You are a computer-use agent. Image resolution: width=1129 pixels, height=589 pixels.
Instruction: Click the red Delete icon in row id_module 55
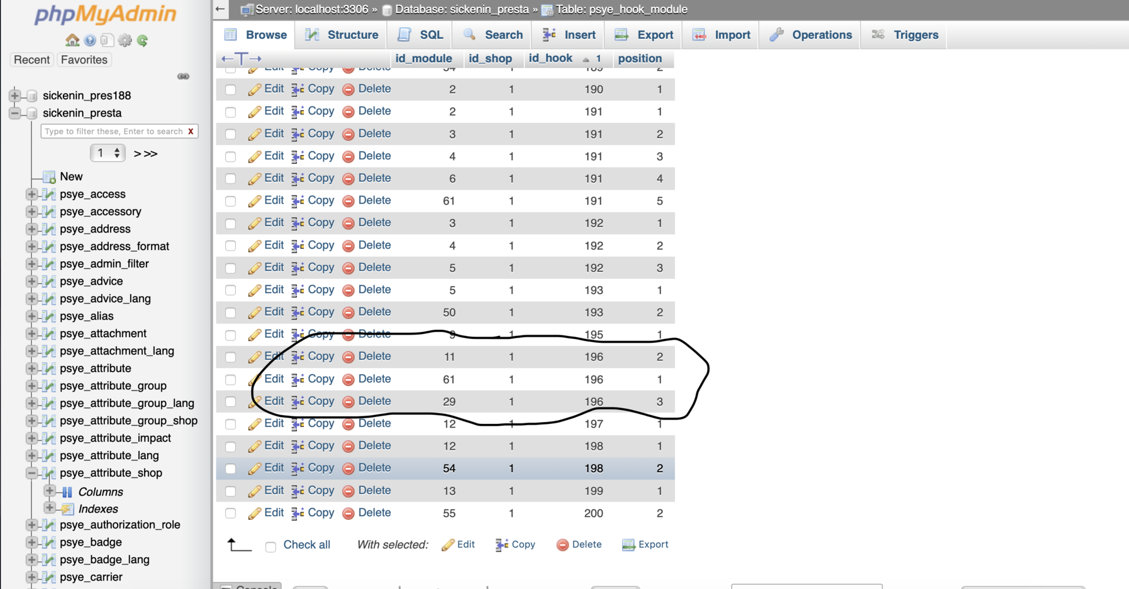348,513
